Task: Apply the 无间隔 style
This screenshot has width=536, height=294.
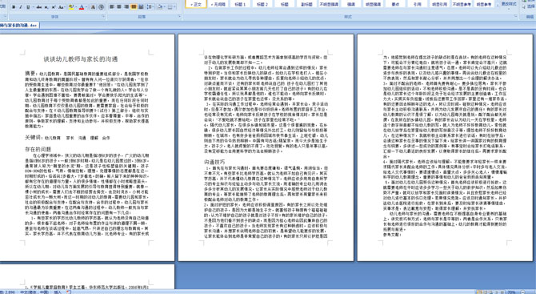Action: (x=218, y=4)
